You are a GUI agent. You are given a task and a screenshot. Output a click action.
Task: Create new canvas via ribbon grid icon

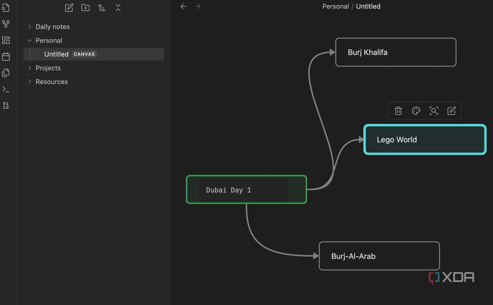6,40
